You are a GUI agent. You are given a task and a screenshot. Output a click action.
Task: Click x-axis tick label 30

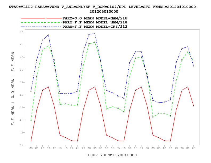click(x=89, y=148)
